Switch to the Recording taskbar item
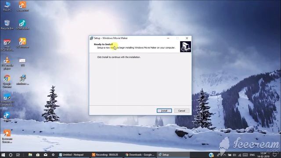 (x=107, y=155)
